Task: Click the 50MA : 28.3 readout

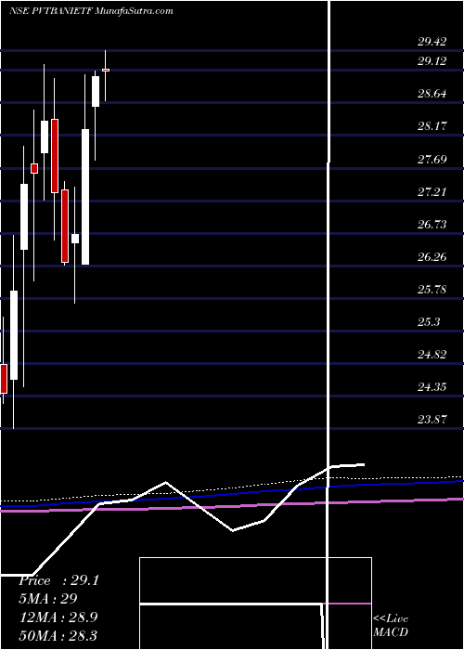Action: (x=58, y=635)
